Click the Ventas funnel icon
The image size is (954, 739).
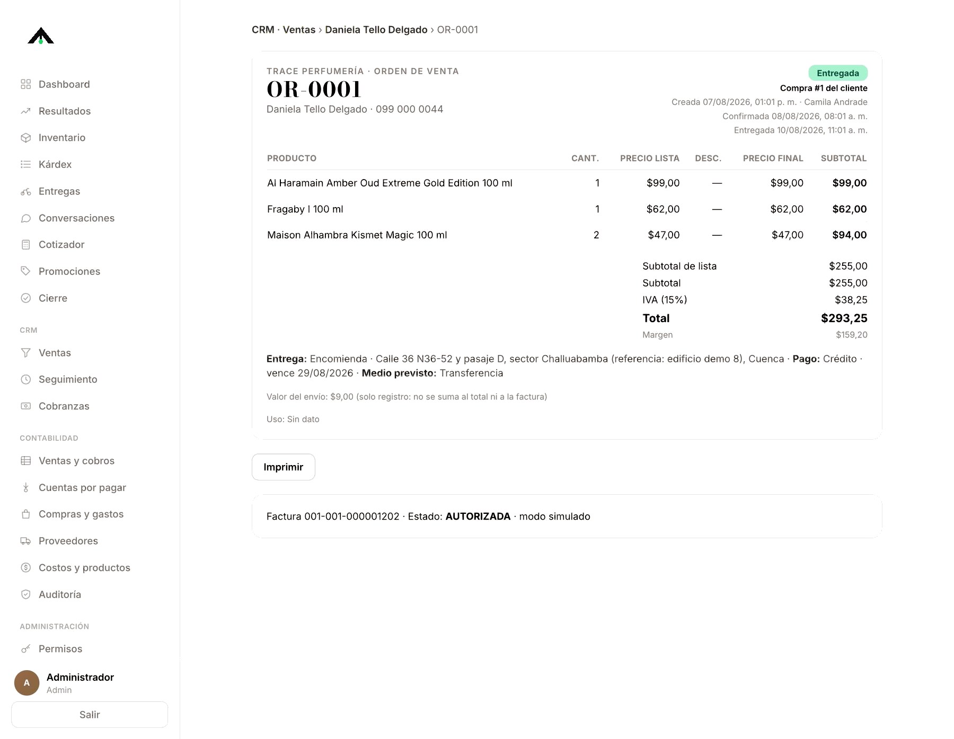25,353
